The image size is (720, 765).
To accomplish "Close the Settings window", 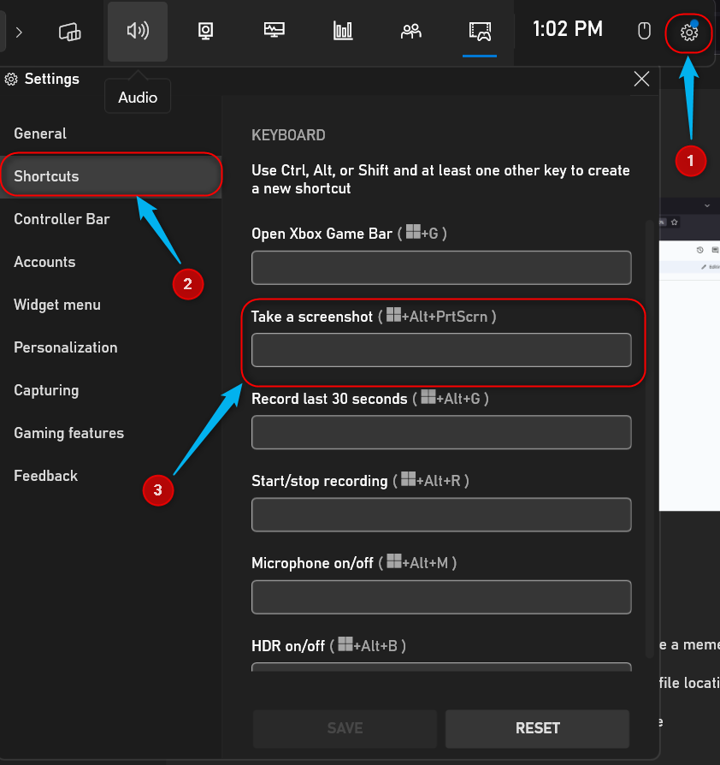I will tap(641, 80).
